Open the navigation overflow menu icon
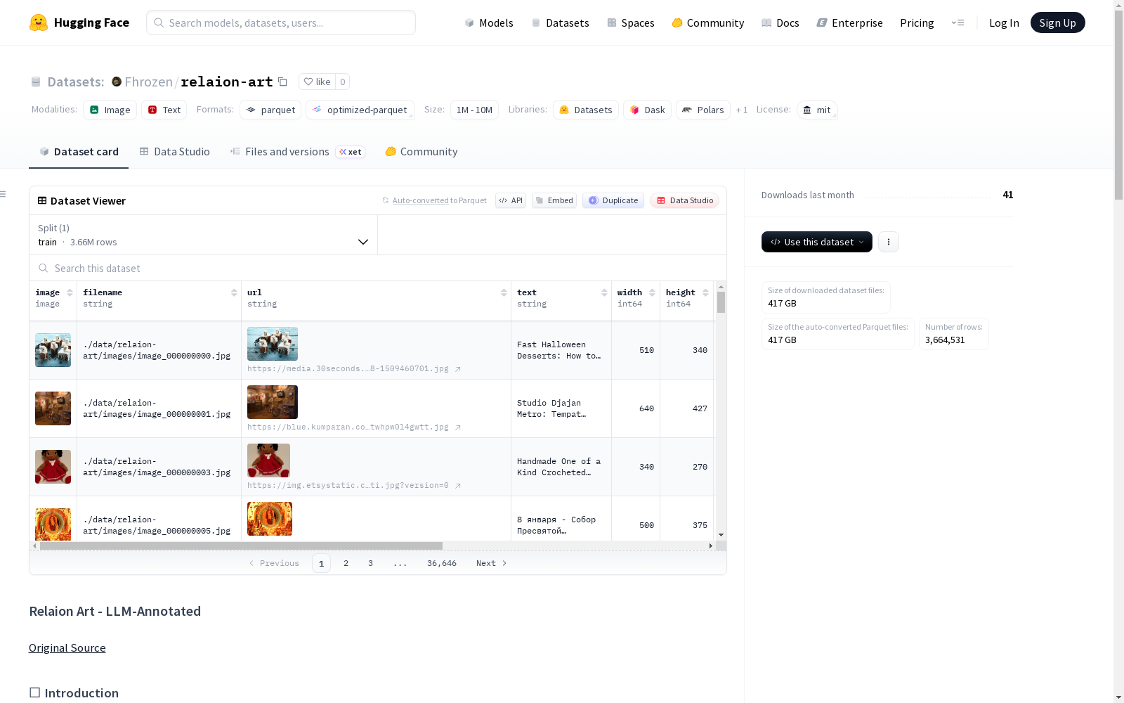The height and width of the screenshot is (703, 1124). [x=958, y=22]
